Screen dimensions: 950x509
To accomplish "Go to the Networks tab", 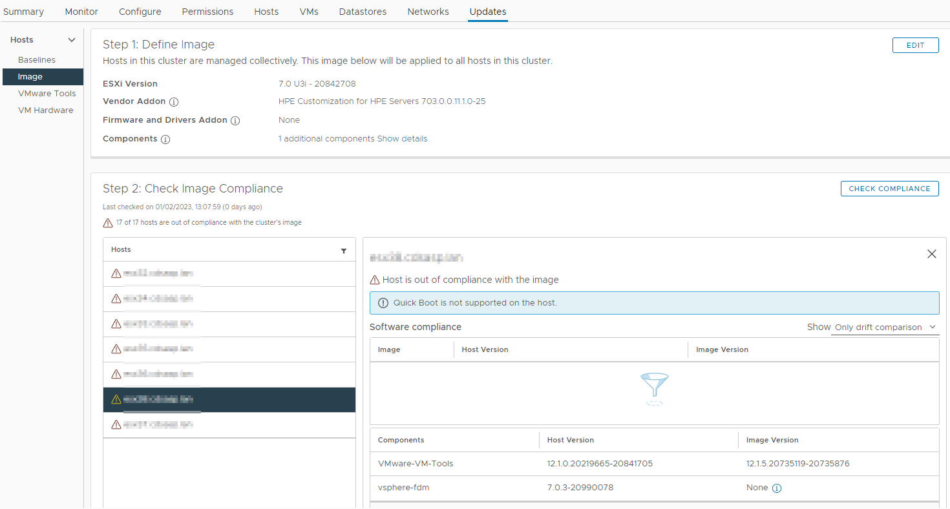I will coord(428,12).
